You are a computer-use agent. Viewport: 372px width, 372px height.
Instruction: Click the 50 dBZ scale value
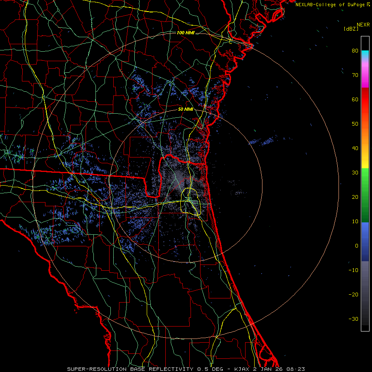(355, 124)
